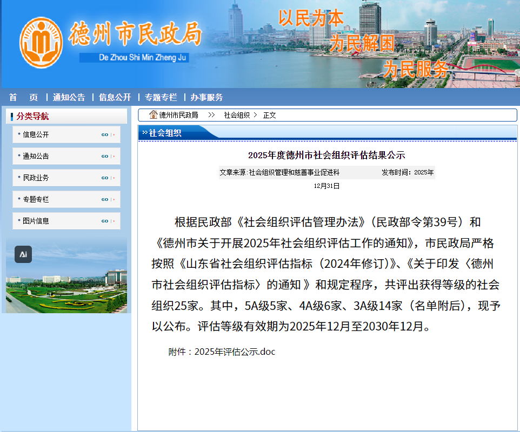Click the Dezhou Civil Affairs Bureau logo emblem
Screen dimensions: 520x432
pos(41,43)
